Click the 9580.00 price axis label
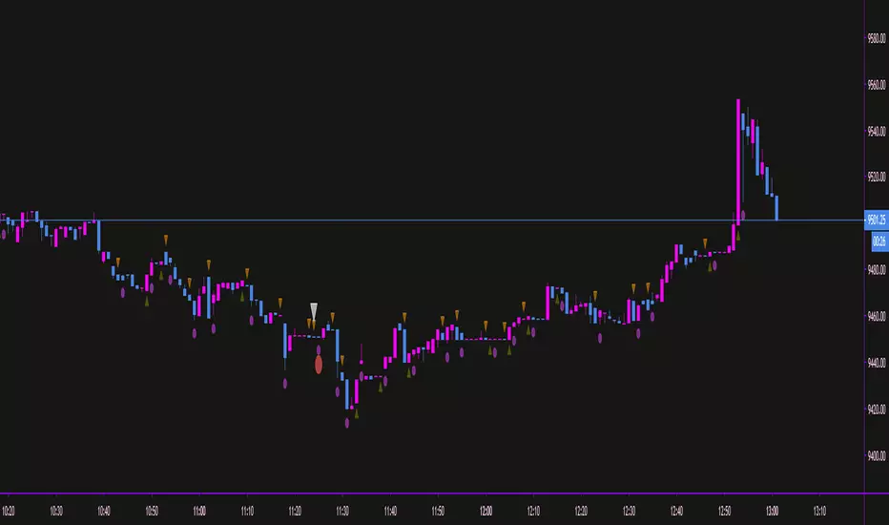 [876, 38]
